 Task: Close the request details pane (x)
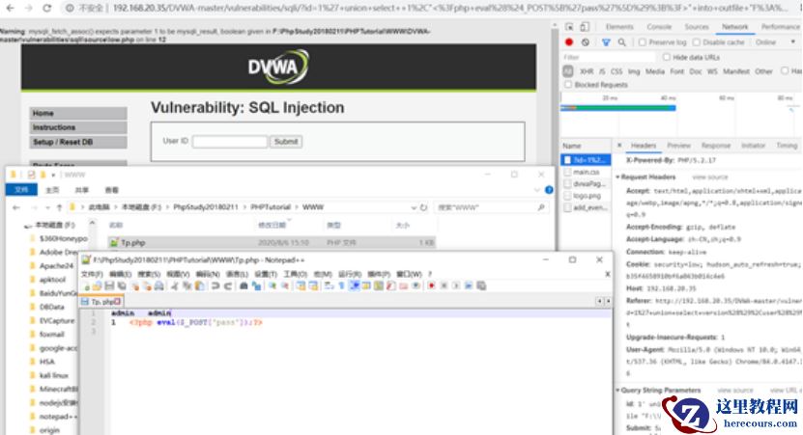(619, 146)
